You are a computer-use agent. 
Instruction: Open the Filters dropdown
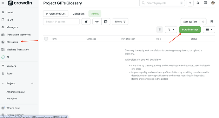click(x=120, y=22)
